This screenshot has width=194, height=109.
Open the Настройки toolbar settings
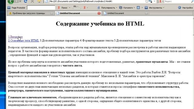[x=185, y=8]
